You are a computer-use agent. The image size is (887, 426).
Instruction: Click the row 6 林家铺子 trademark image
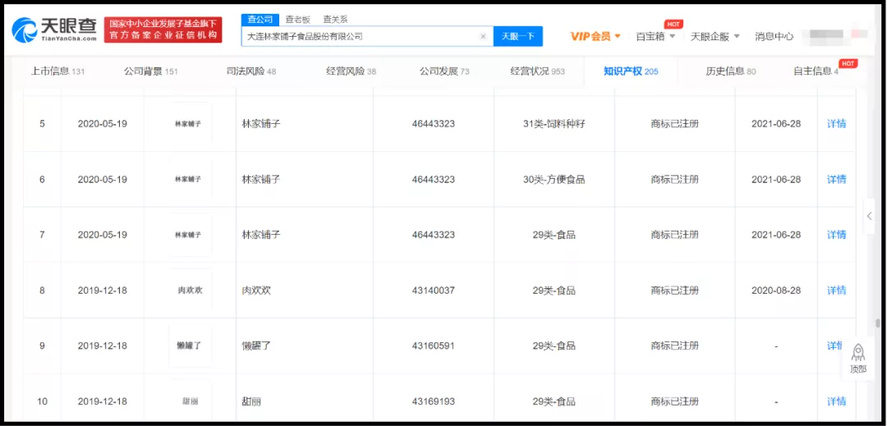click(190, 179)
